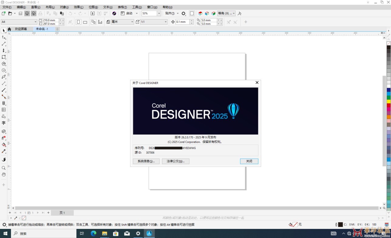This screenshot has width=391, height=238.
Task: Open Microsoft Edge from the taskbar
Action: [93, 233]
